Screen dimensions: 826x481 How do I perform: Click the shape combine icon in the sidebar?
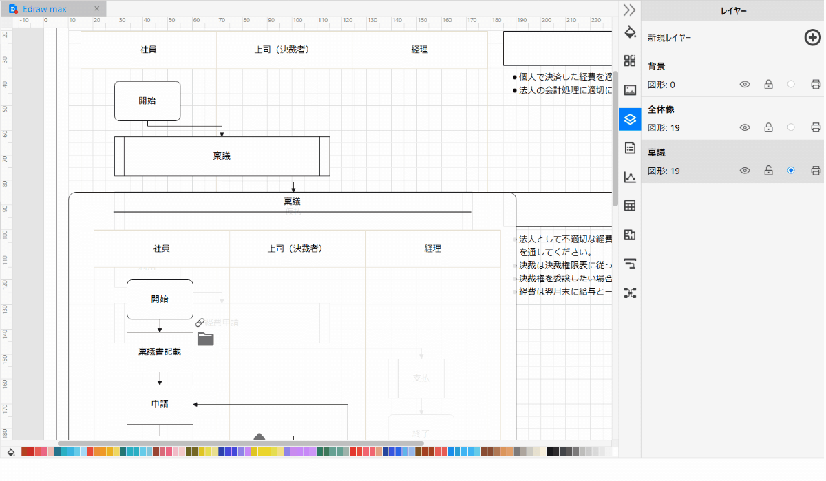[x=629, y=235]
